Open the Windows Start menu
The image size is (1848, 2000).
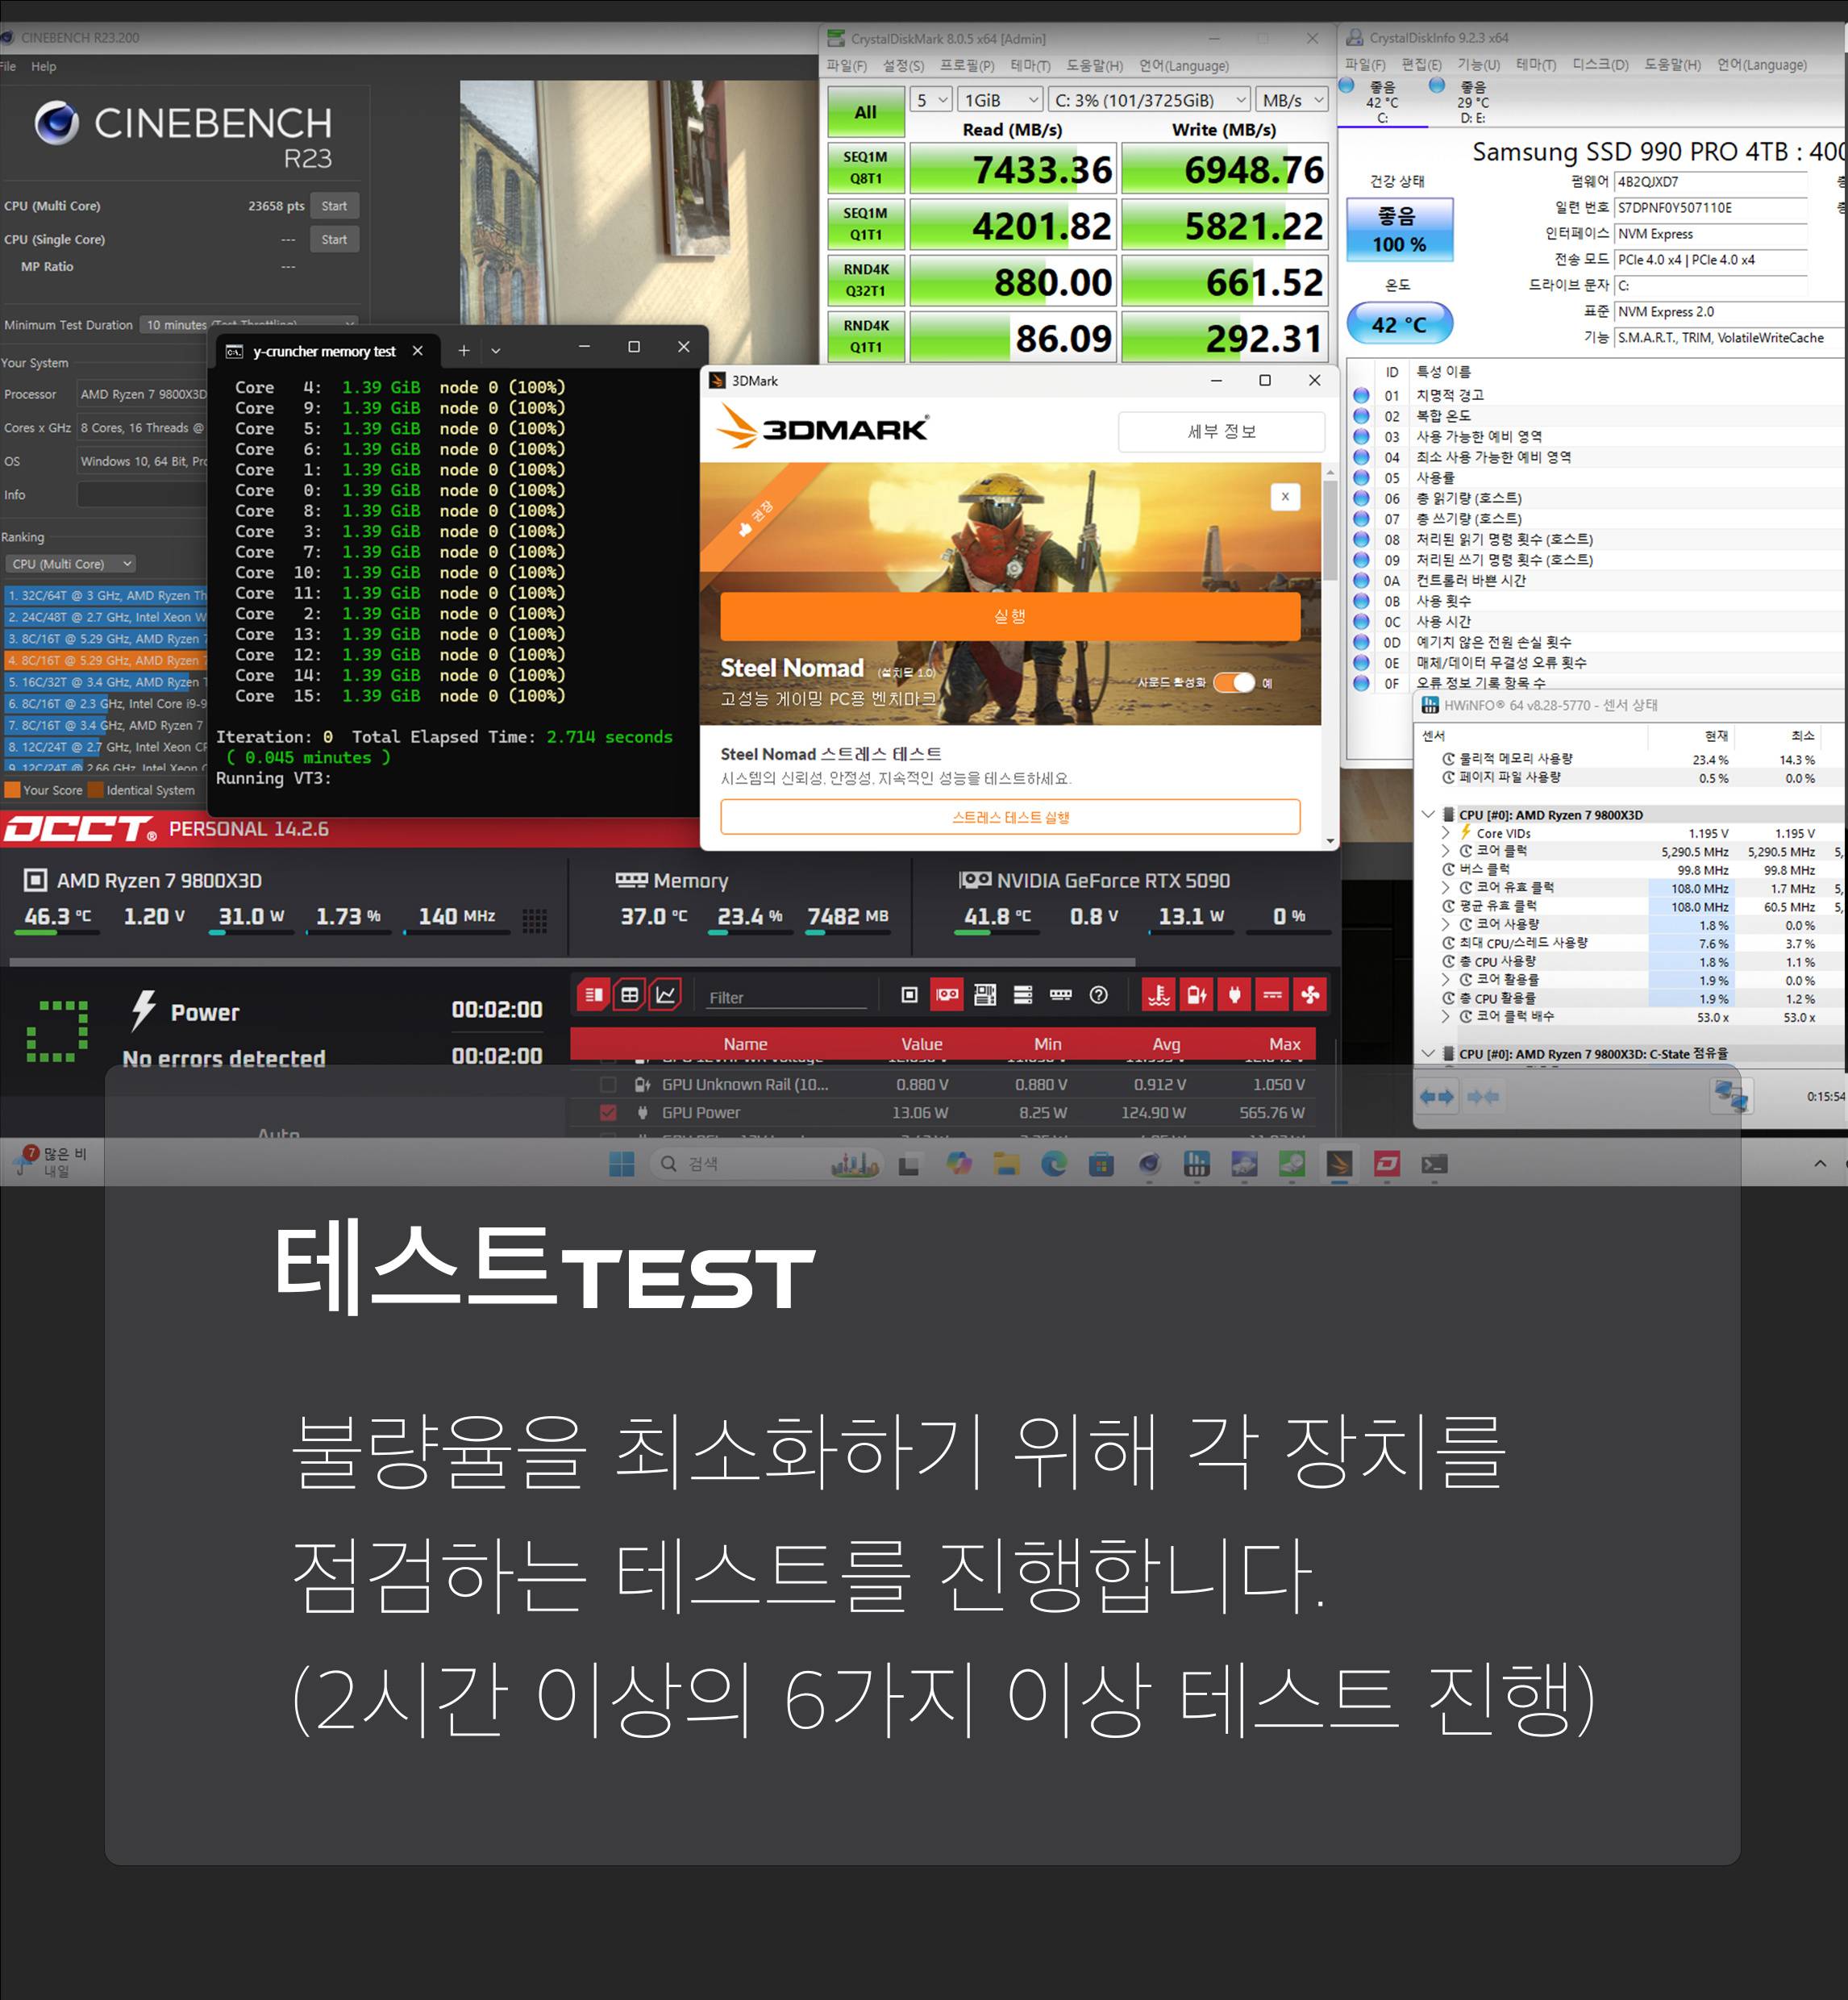(x=622, y=1164)
